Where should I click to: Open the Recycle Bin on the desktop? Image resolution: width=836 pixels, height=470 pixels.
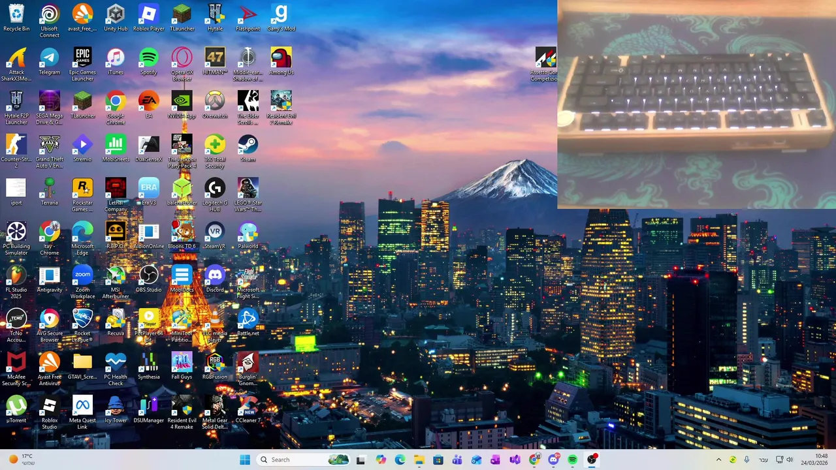(16, 18)
